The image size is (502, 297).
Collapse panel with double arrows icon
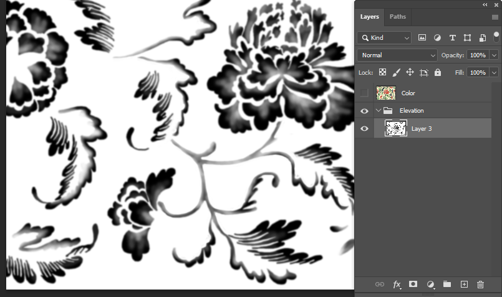[485, 4]
